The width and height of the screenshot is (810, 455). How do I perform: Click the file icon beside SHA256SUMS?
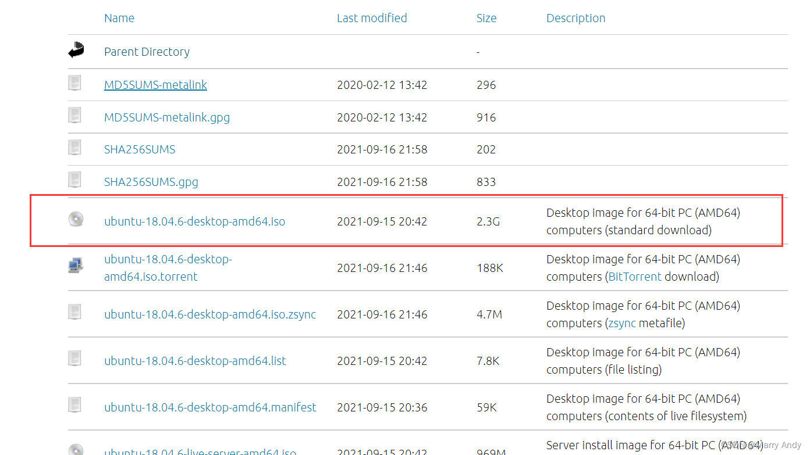tap(74, 148)
